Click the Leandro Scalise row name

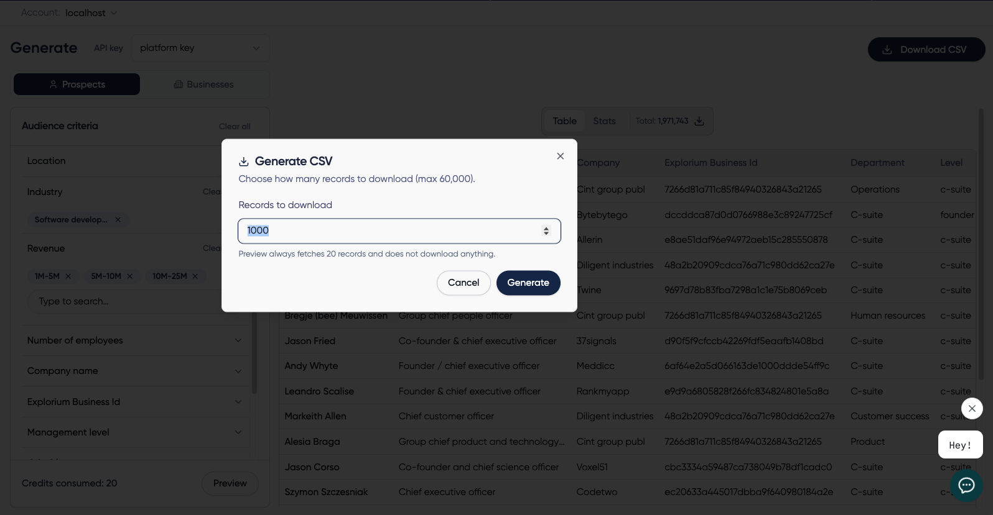tap(319, 391)
